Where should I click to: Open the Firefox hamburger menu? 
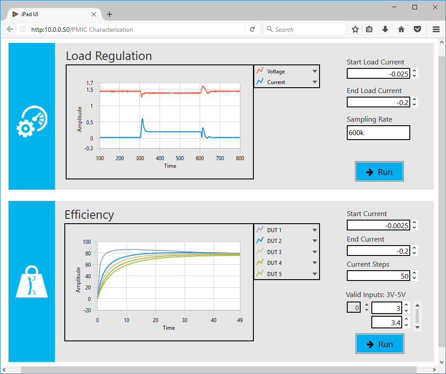(436, 29)
